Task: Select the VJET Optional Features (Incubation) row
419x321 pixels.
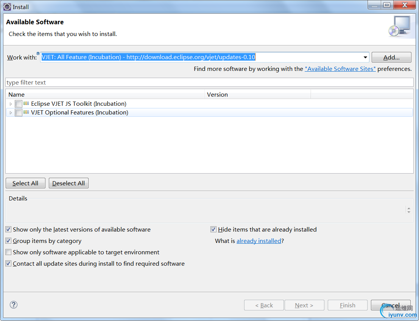Action: (x=210, y=113)
